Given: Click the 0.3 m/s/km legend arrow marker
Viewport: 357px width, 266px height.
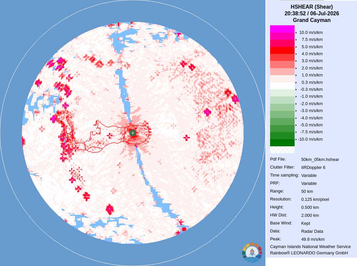Looking at the screenshot, I should point(296,82).
